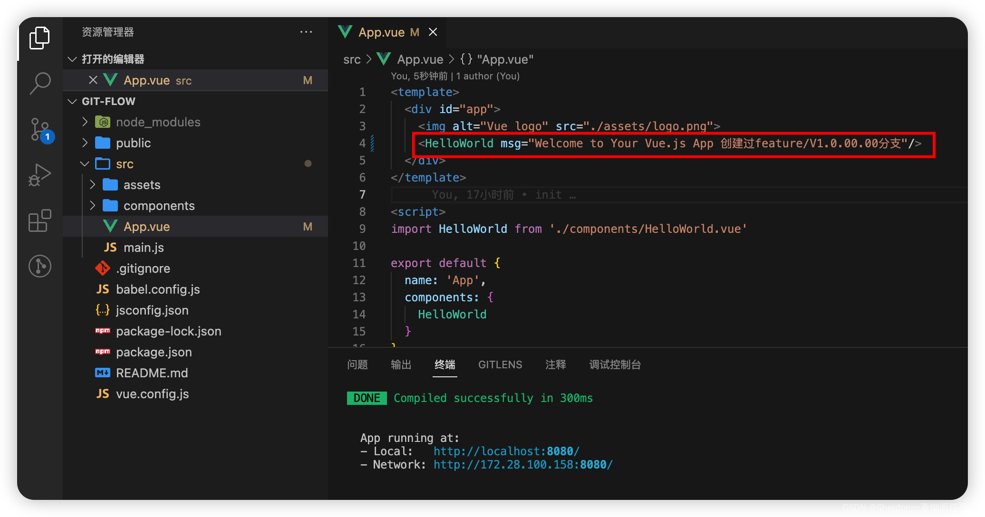Open babel.config.js file
The image size is (985, 517).
[158, 289]
